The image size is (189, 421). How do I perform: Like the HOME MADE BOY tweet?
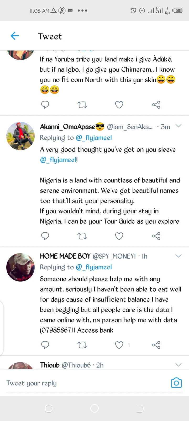pyautogui.click(x=119, y=345)
